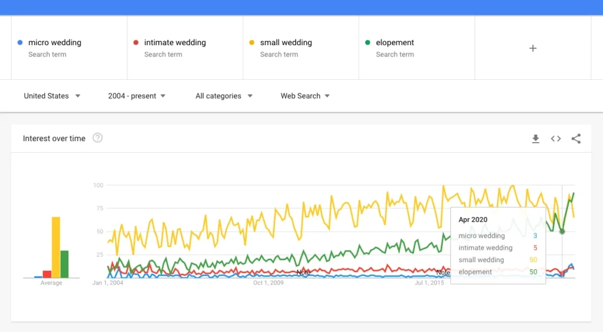Click the Apr 2020 point on chart
The height and width of the screenshot is (332, 603).
[x=562, y=232]
